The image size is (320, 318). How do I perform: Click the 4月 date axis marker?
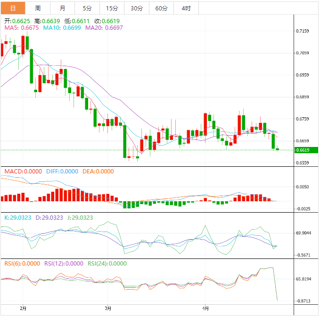[205, 309]
